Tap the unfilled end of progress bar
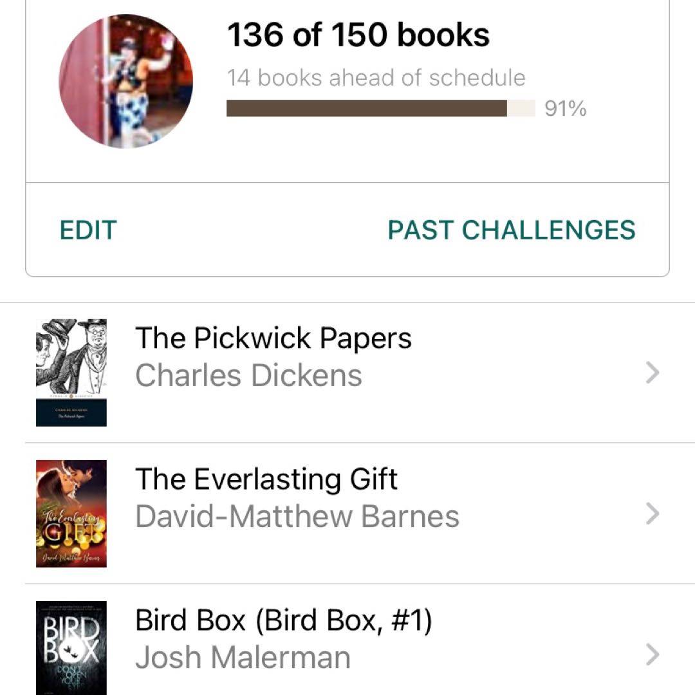Image resolution: width=695 pixels, height=695 pixels. coord(522,108)
